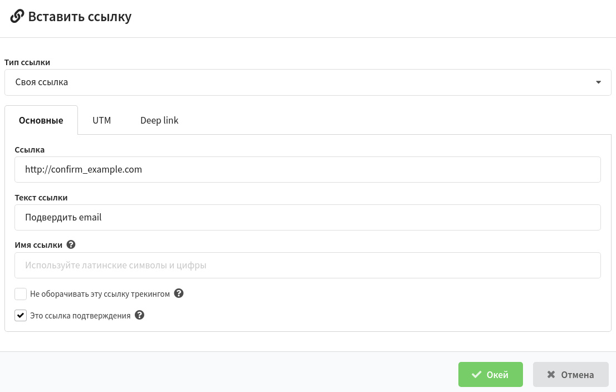Click the "Это ссылка подтверждения" label text

[x=80, y=316]
